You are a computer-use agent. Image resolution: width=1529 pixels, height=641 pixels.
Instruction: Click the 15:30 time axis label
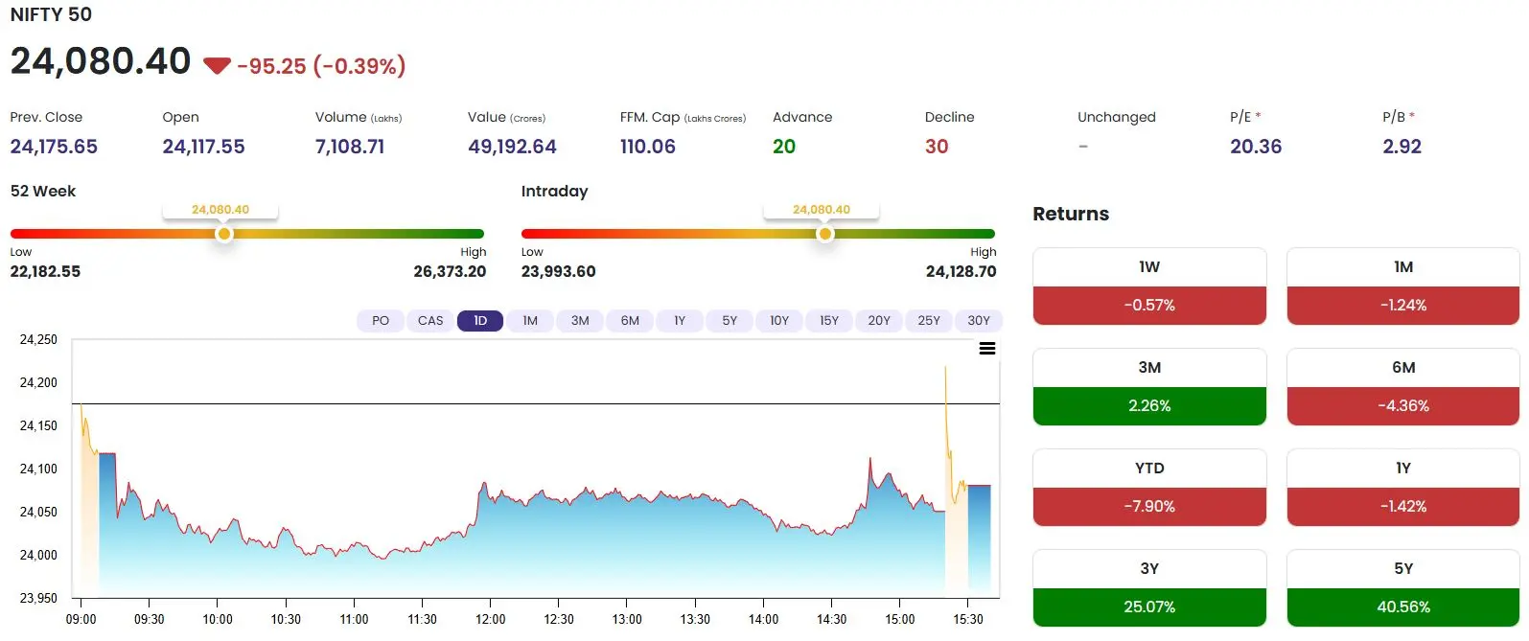pyautogui.click(x=968, y=619)
